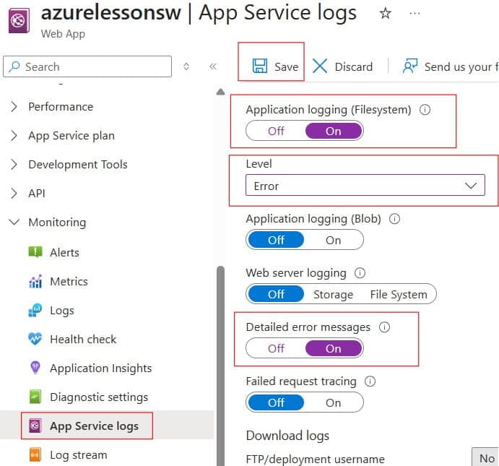The height and width of the screenshot is (466, 499).
Task: Click the search magnifier icon
Action: 14,66
